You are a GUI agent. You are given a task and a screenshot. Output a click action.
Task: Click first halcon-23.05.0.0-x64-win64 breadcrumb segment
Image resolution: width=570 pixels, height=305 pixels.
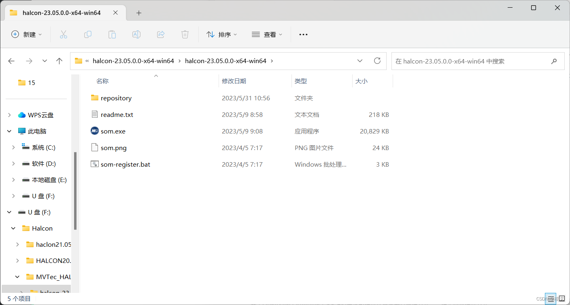(133, 61)
